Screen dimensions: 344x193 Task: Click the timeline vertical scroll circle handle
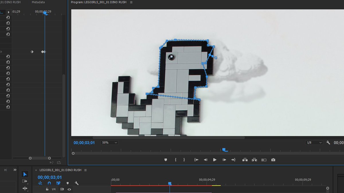tap(328, 188)
